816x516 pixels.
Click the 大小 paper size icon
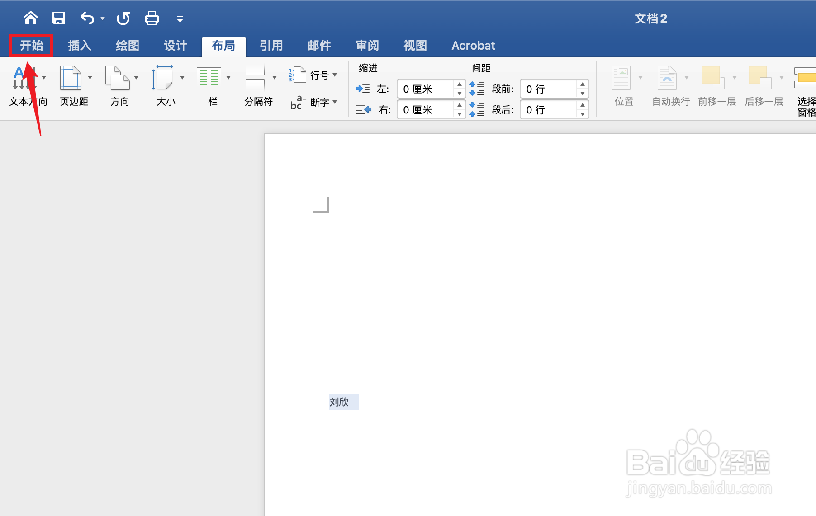coord(162,78)
